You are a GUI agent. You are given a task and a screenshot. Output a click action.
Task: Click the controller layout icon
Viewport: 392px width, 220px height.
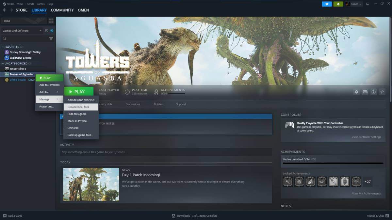pos(365,92)
